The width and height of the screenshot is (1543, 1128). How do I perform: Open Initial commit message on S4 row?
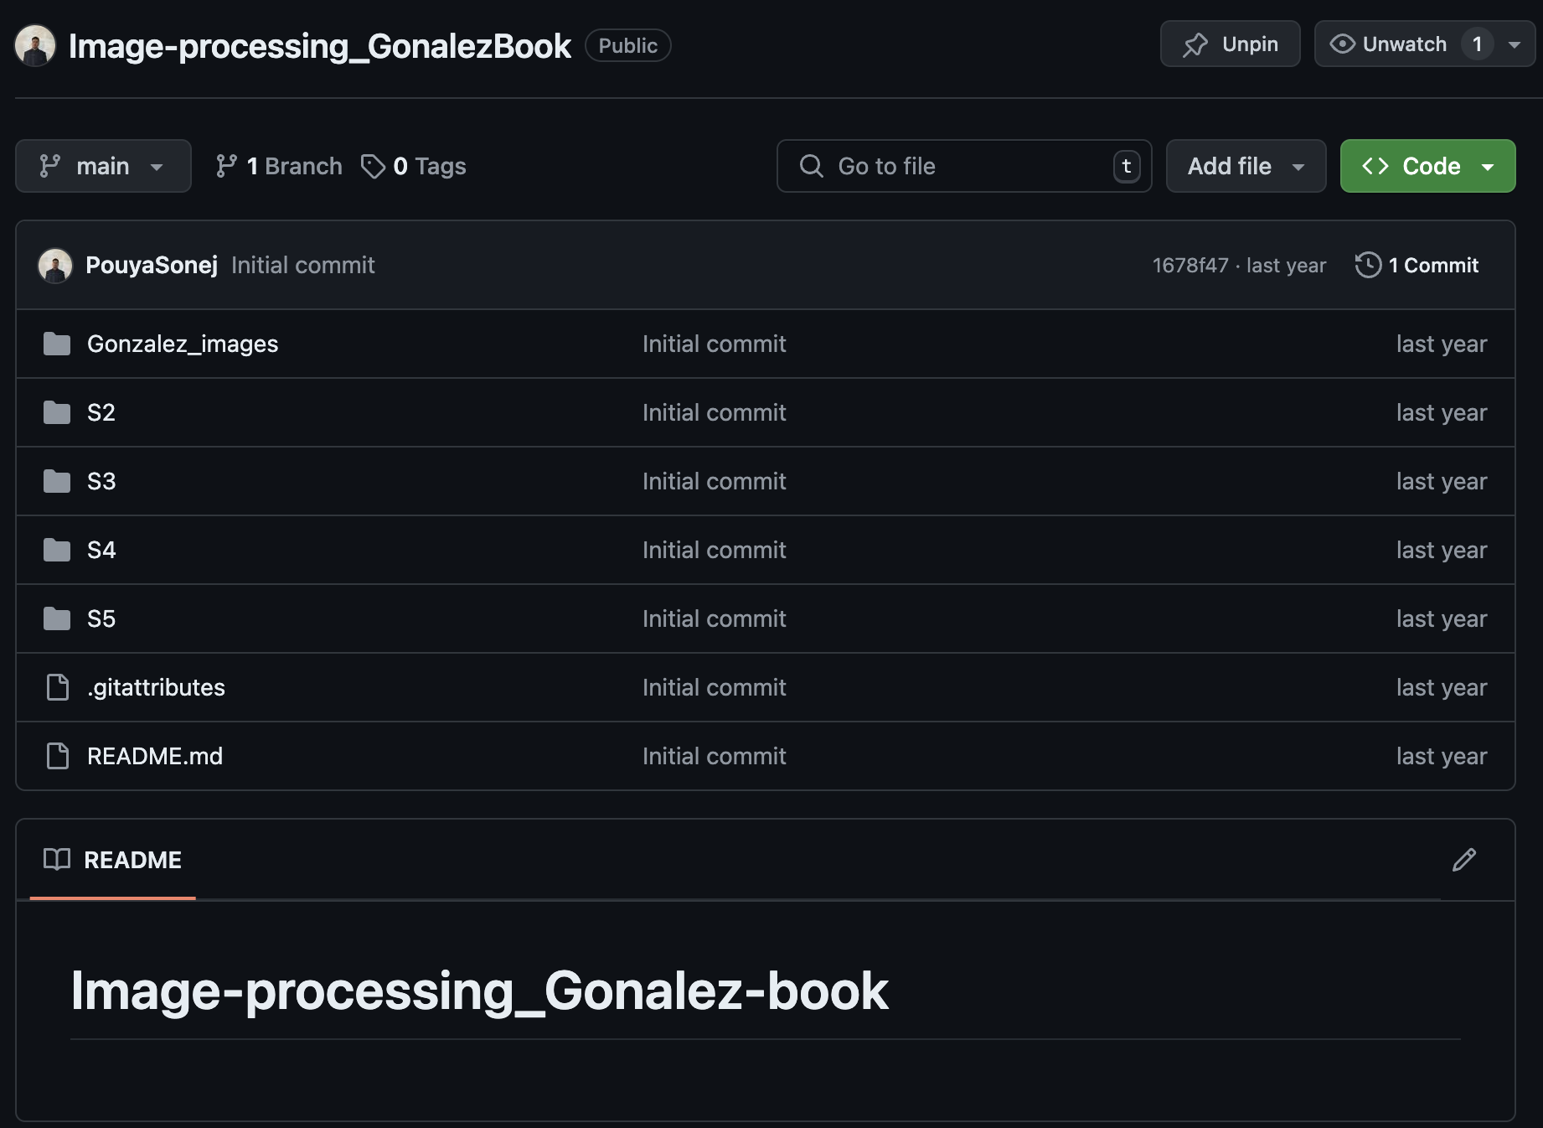pyautogui.click(x=715, y=550)
